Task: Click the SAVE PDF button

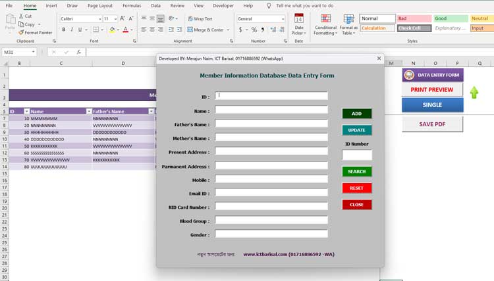Action: click(432, 124)
